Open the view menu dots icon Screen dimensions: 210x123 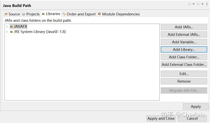click(207, 4)
